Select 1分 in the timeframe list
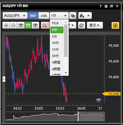Viewport: 123px width, 125px height. pyautogui.click(x=57, y=30)
